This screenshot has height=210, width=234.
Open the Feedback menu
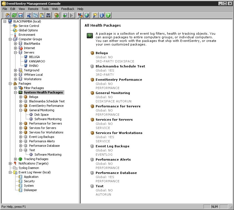pos(68,9)
